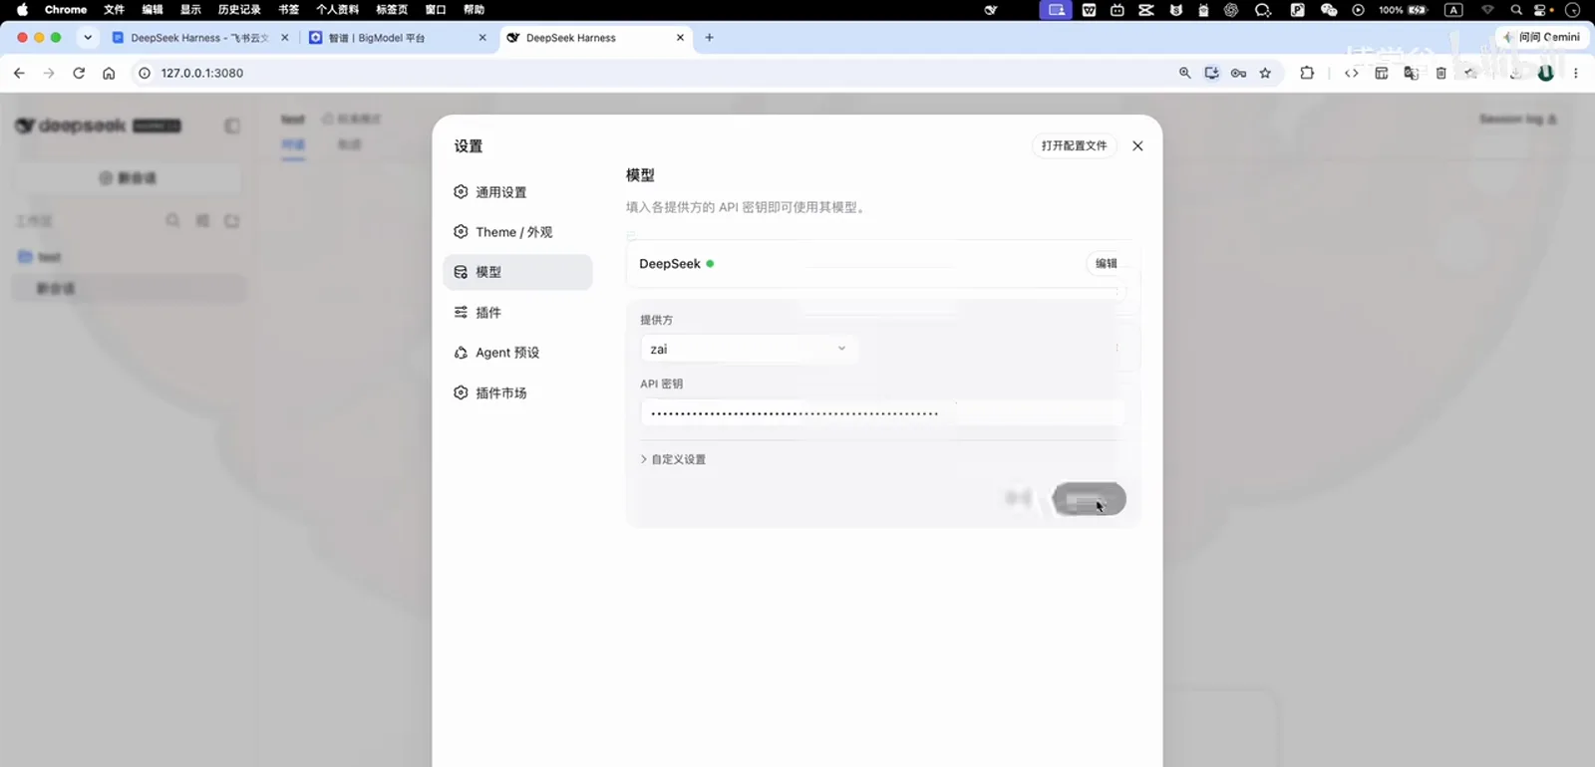1595x767 pixels.
Task: Click the 打开配置文件 button
Action: point(1074,145)
